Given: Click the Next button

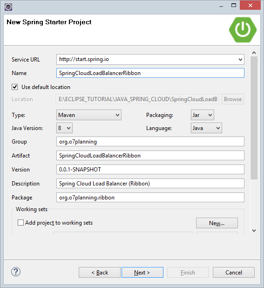Looking at the screenshot, I should coord(142,272).
